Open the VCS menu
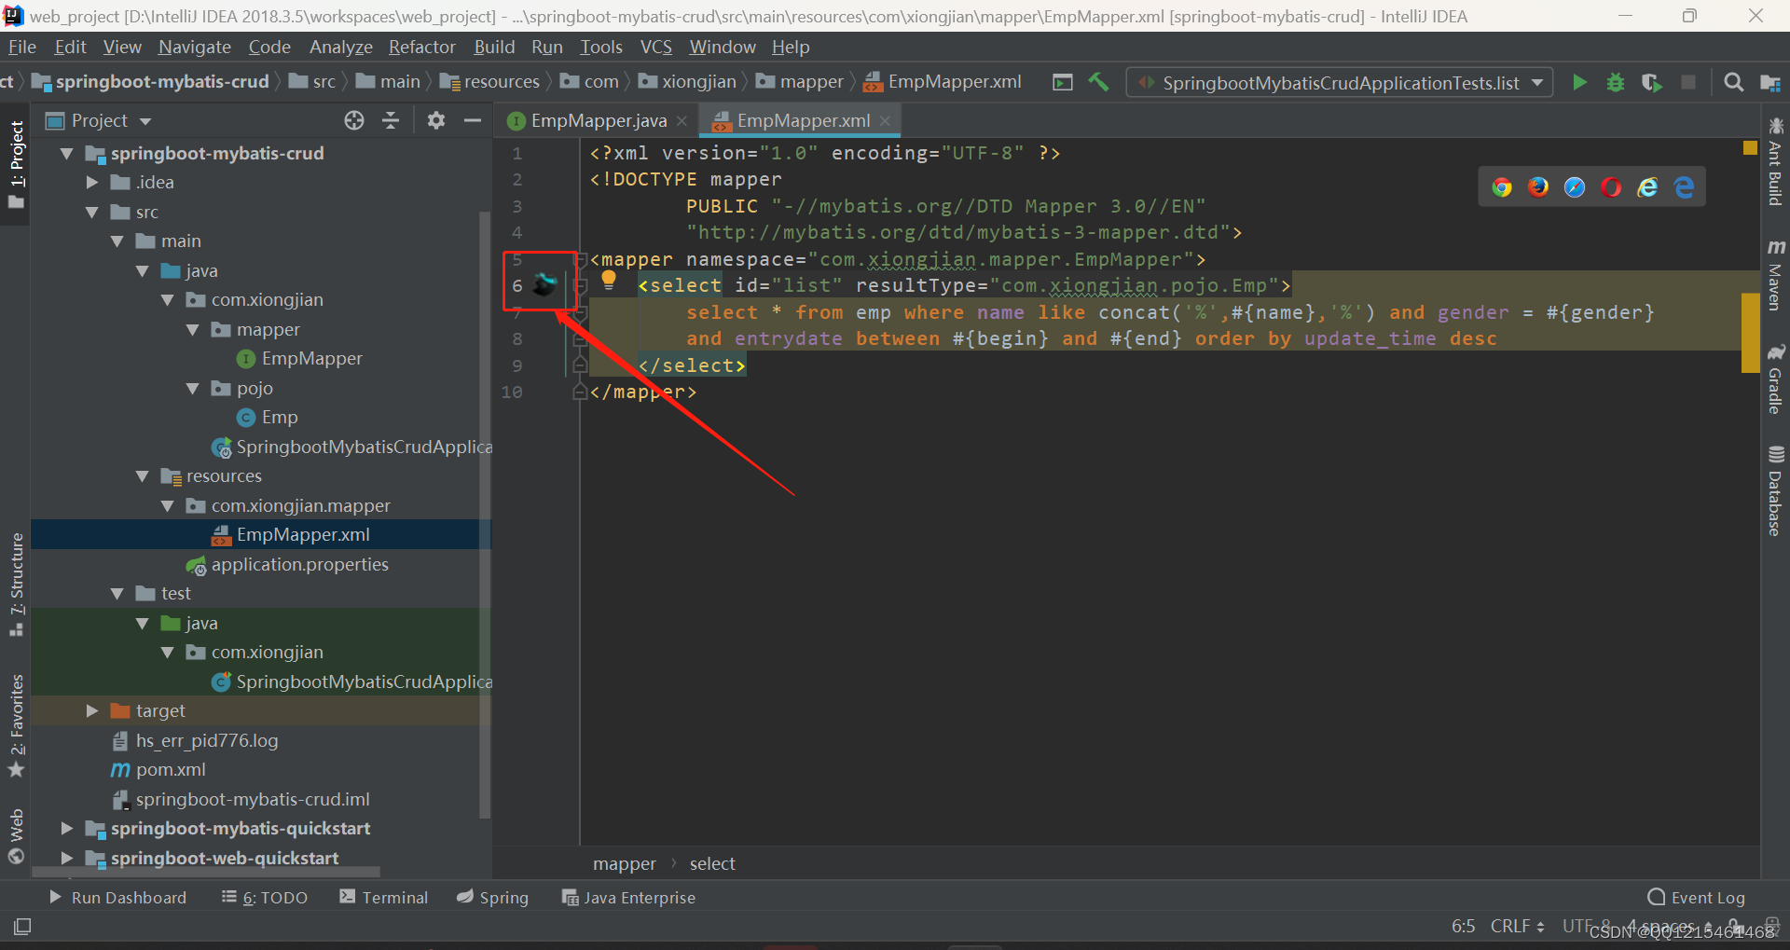This screenshot has height=950, width=1790. click(655, 47)
